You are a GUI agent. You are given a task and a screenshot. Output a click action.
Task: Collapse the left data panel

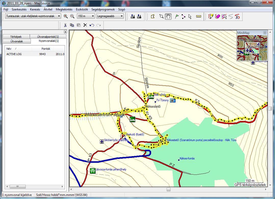coord(66,32)
